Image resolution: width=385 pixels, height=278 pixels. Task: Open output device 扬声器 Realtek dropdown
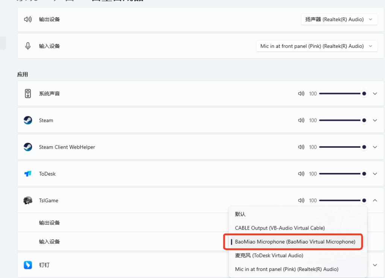[x=339, y=20]
